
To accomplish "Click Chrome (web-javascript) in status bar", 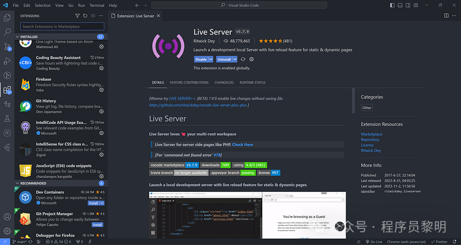I will [406, 242].
